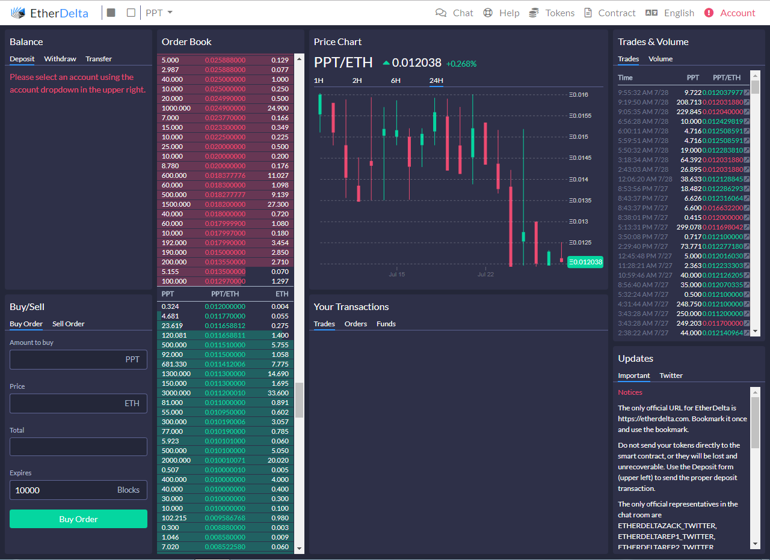Image resolution: width=770 pixels, height=560 pixels.
Task: Switch to the Volume tab
Action: click(661, 59)
